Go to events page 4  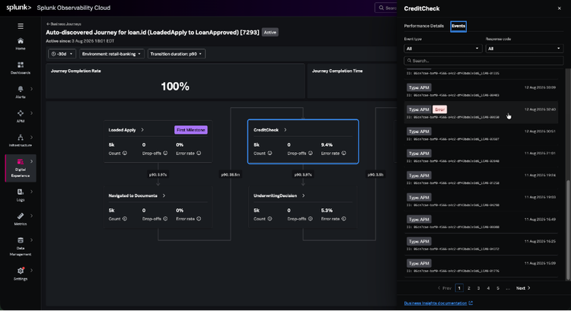(488, 288)
